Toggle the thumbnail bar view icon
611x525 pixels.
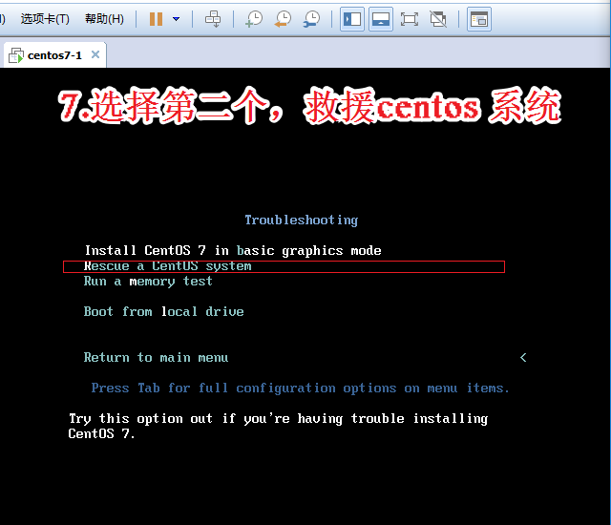381,19
